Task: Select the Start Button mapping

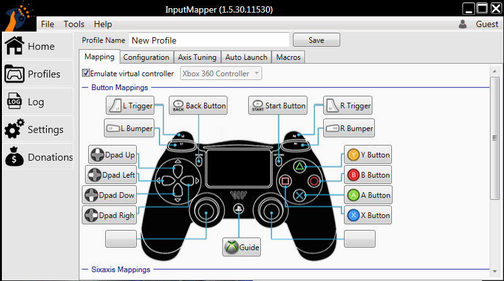Action: click(x=278, y=105)
